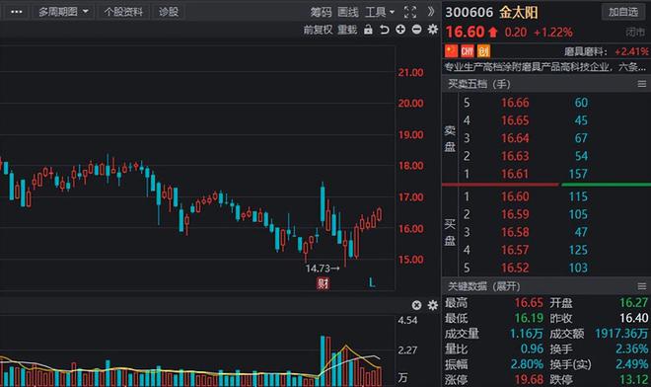This screenshot has width=651, height=387.
Task: Click the 涨停 value 19.68
Action: tap(529, 379)
